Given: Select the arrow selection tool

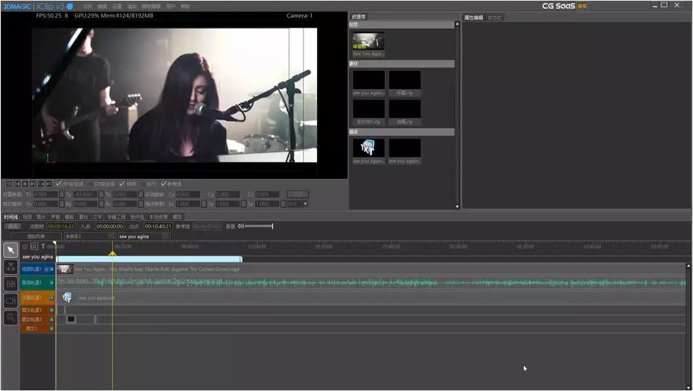Looking at the screenshot, I should click(x=10, y=250).
